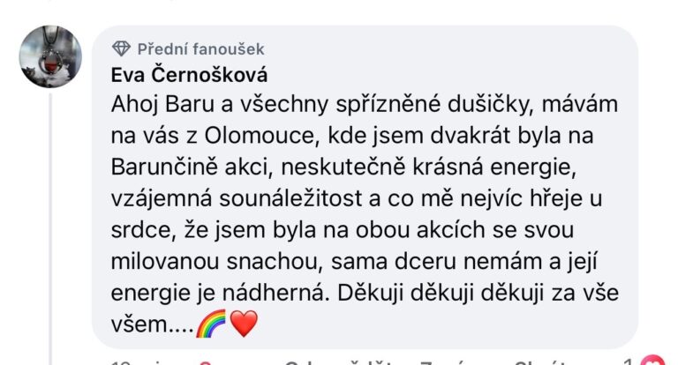Open the reaction count "1" beside the heart
The height and width of the screenshot is (365, 678).
tap(628, 361)
